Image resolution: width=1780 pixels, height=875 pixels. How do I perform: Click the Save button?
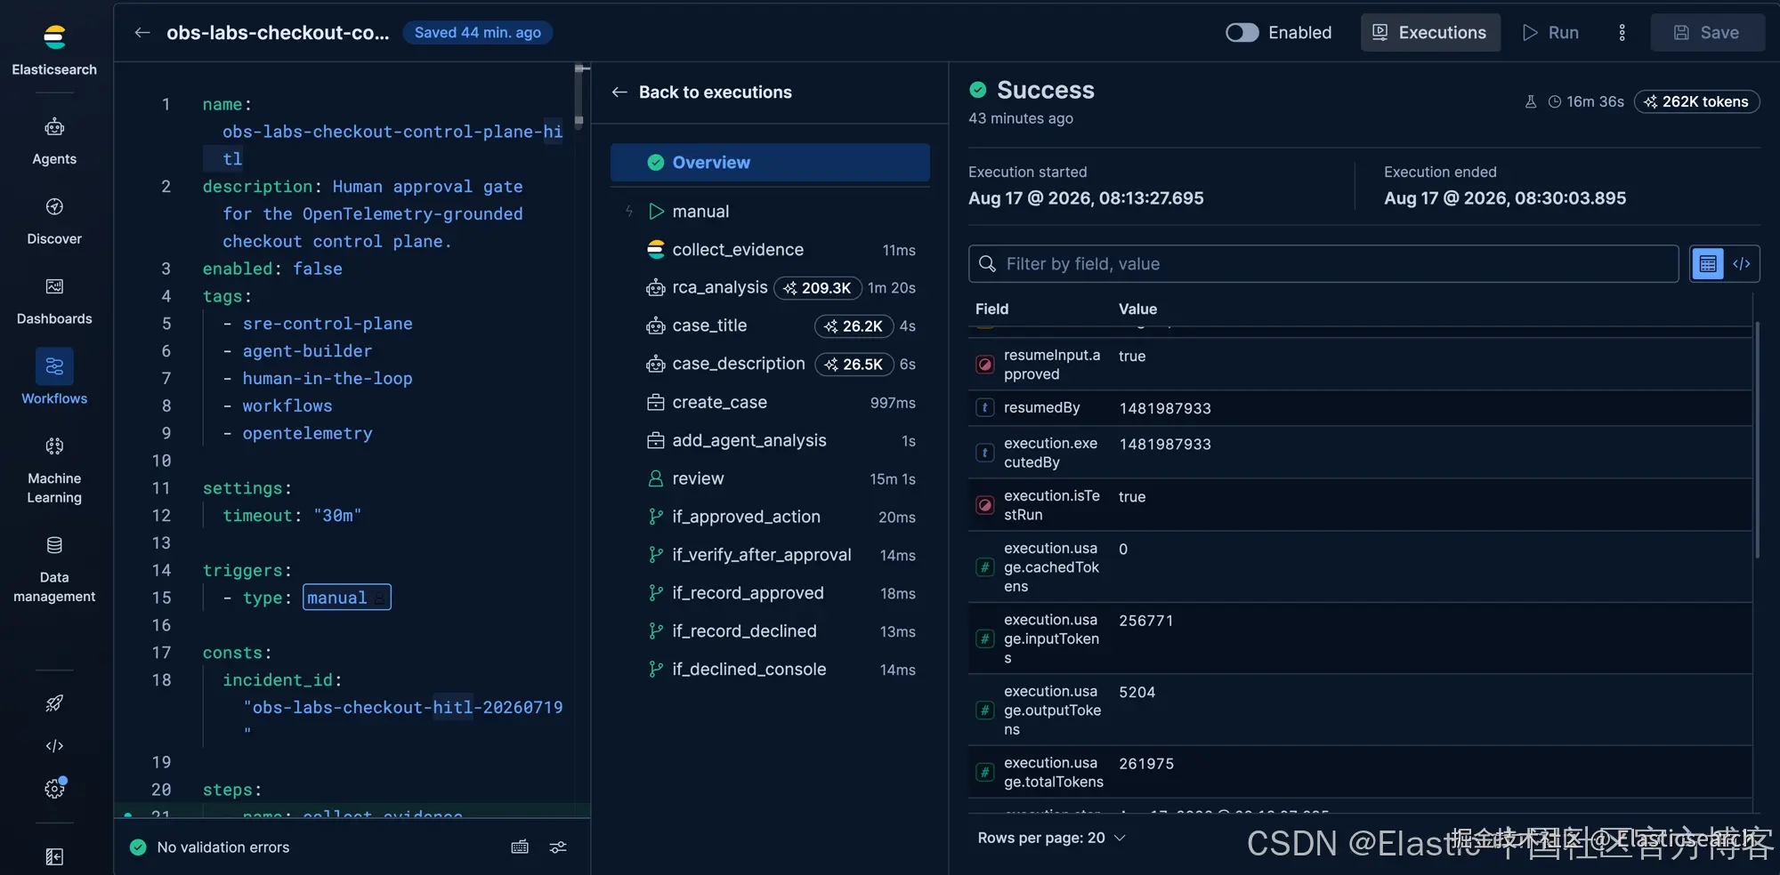coord(1707,33)
